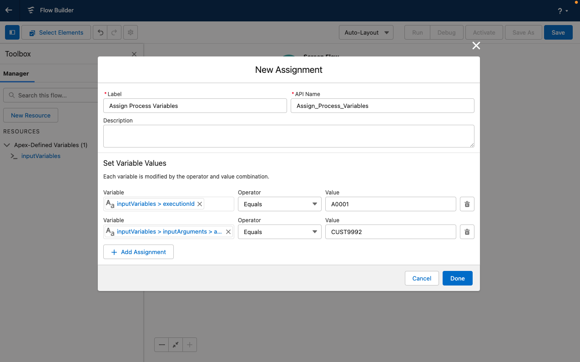The height and width of the screenshot is (362, 580).
Task: Zoom out the canvas with minus
Action: 161,345
